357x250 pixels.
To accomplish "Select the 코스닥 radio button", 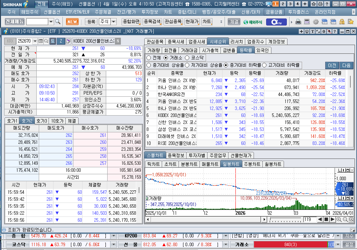I will tap(187, 58).
